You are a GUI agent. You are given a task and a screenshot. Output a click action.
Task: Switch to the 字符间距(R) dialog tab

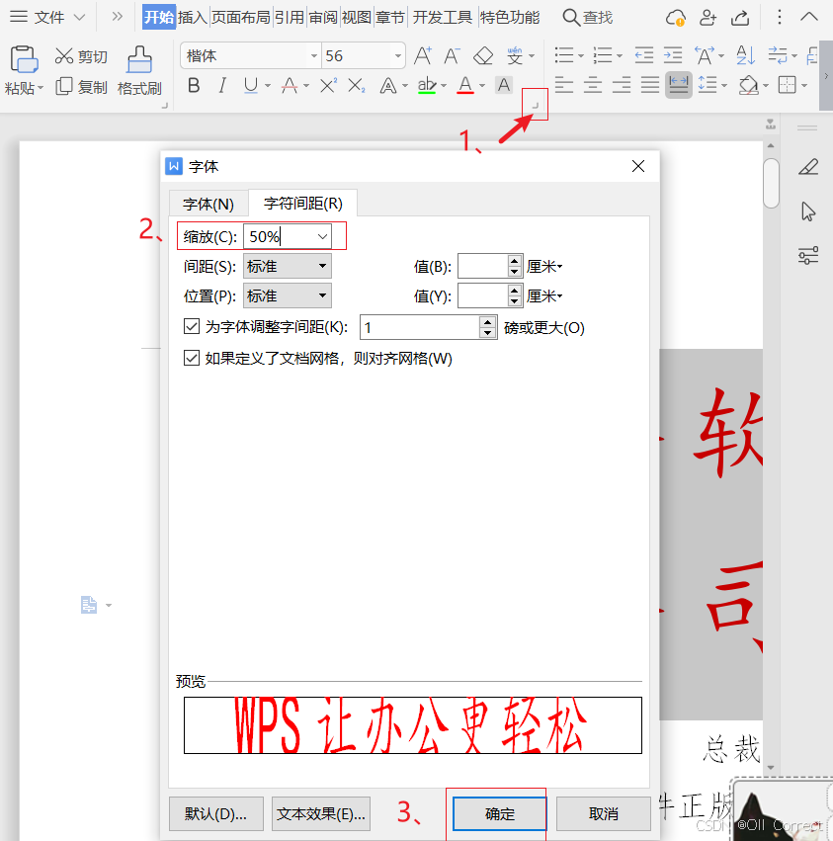coord(303,204)
